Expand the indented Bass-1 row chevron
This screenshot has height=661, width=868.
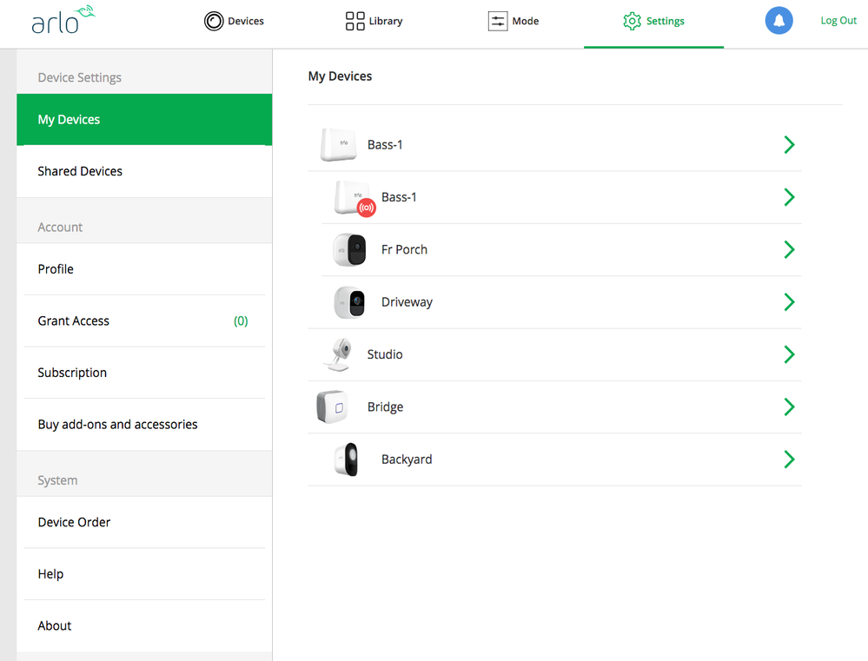tap(790, 197)
